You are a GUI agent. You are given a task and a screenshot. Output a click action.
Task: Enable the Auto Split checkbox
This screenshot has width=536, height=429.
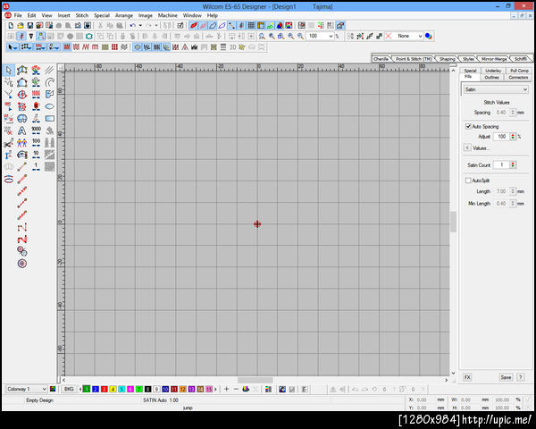(468, 181)
